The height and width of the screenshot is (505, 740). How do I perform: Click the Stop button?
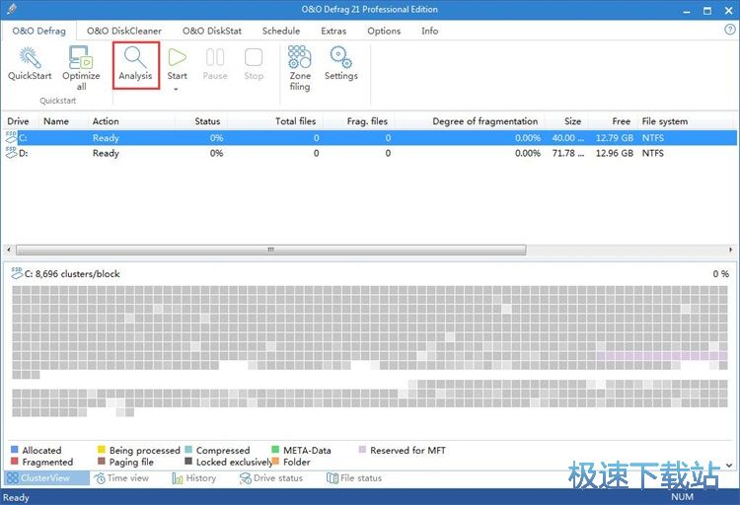click(254, 65)
